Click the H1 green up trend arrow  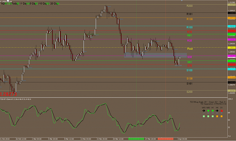pyautogui.click(x=213, y=111)
